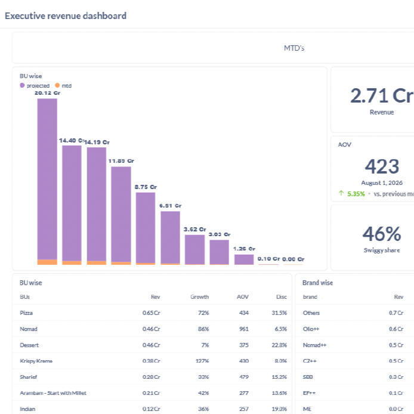Click the 1.26 Cr bar
This screenshot has height=414, width=414.
[244, 259]
